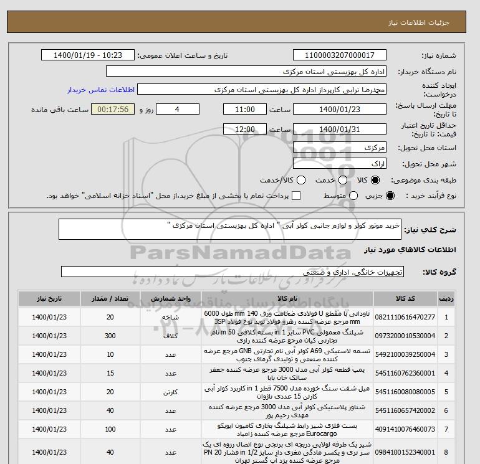This screenshot has width=480, height=464.
Task: Click the countdown timer 00:17:56 field
Action: click(113, 109)
